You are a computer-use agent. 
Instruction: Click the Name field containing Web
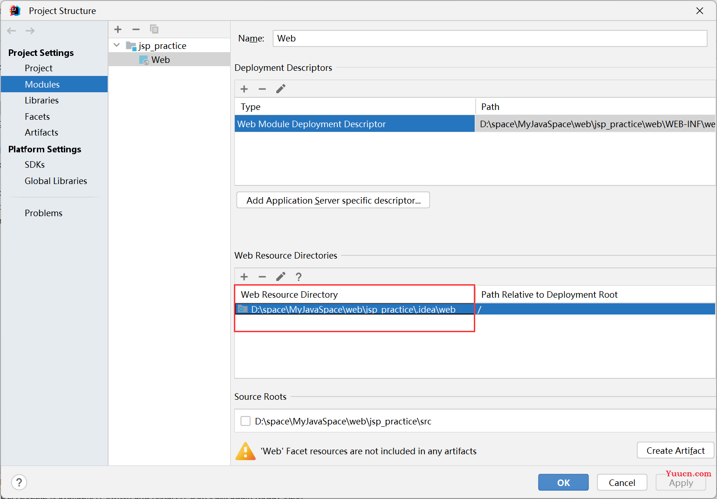point(490,39)
